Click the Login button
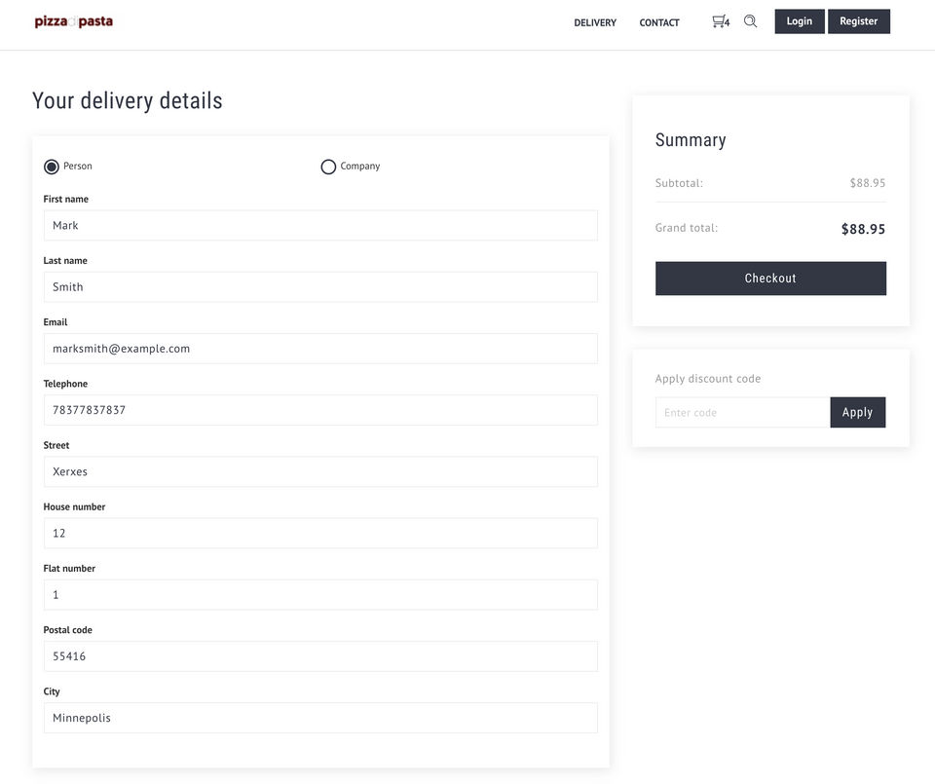 [x=800, y=21]
